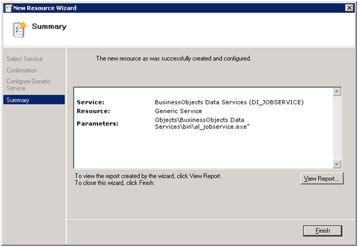
Task: Click the Summary checklist icon
Action: 19,30
